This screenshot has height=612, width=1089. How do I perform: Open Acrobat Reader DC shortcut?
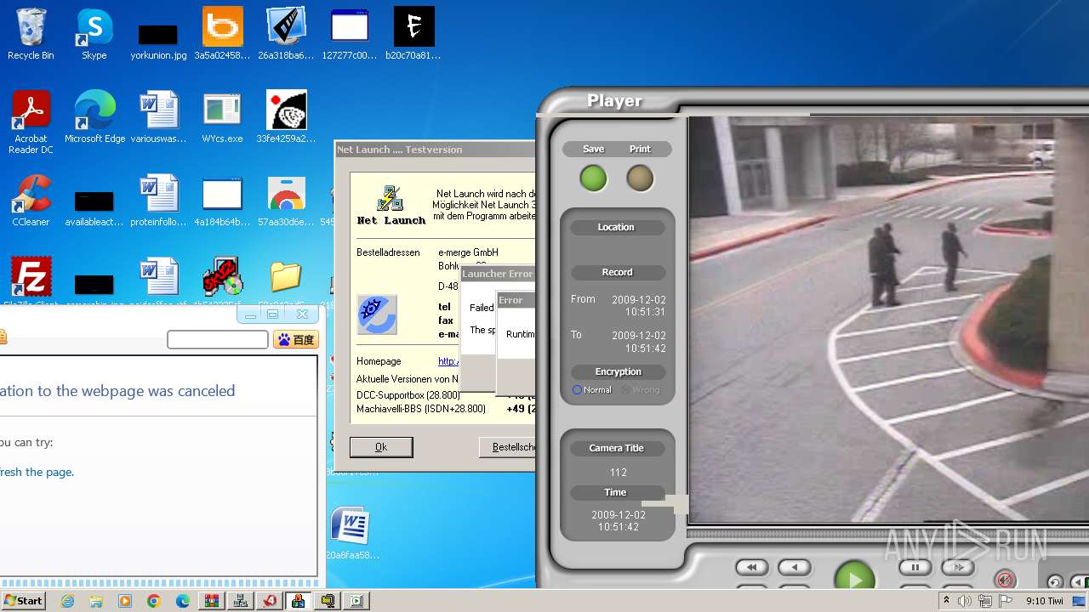[31, 122]
